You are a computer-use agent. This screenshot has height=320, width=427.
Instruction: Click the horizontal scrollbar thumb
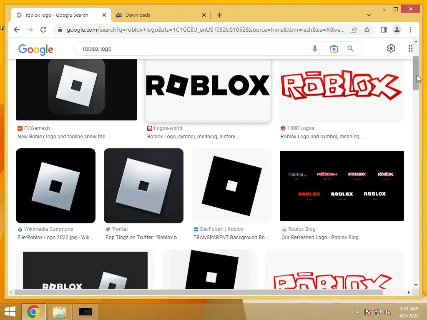pos(198,292)
